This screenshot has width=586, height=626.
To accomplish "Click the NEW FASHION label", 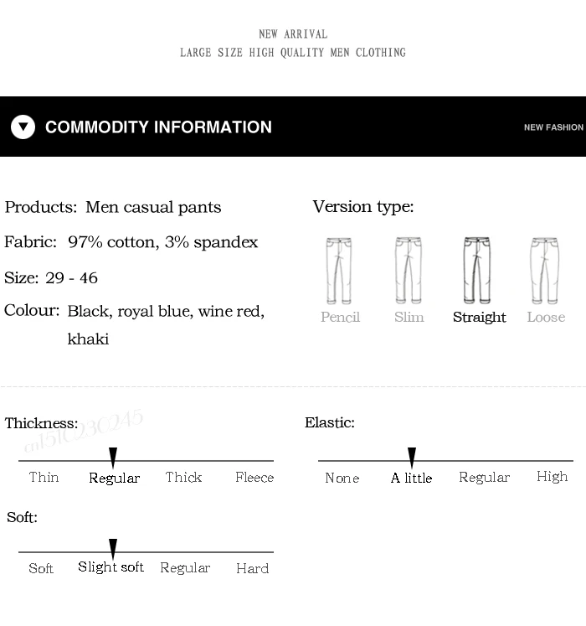I will click(x=553, y=127).
